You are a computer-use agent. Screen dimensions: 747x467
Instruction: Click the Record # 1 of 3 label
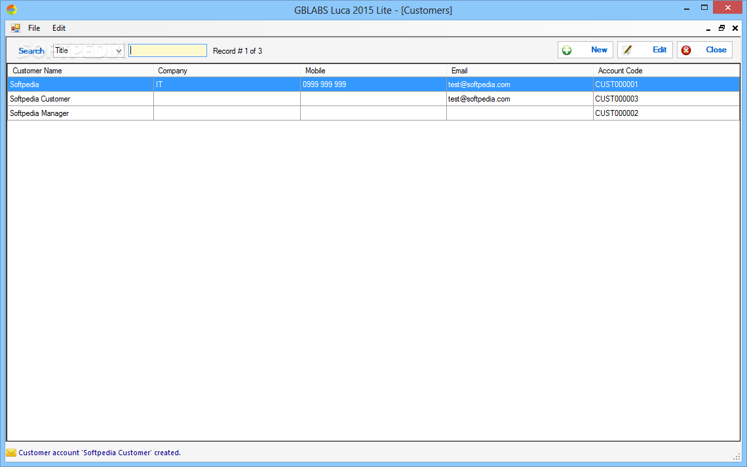pyautogui.click(x=237, y=51)
